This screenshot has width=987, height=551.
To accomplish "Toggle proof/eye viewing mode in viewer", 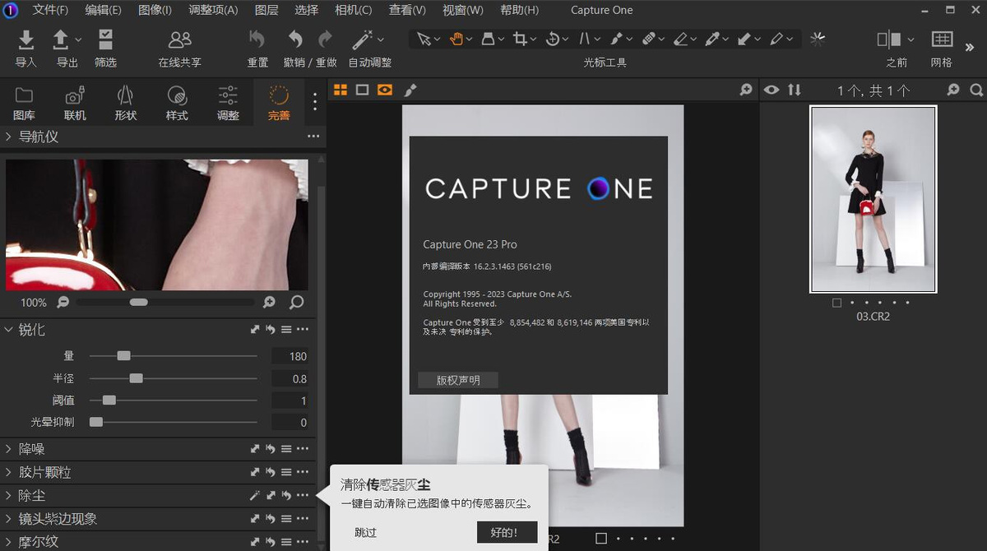I will click(384, 90).
